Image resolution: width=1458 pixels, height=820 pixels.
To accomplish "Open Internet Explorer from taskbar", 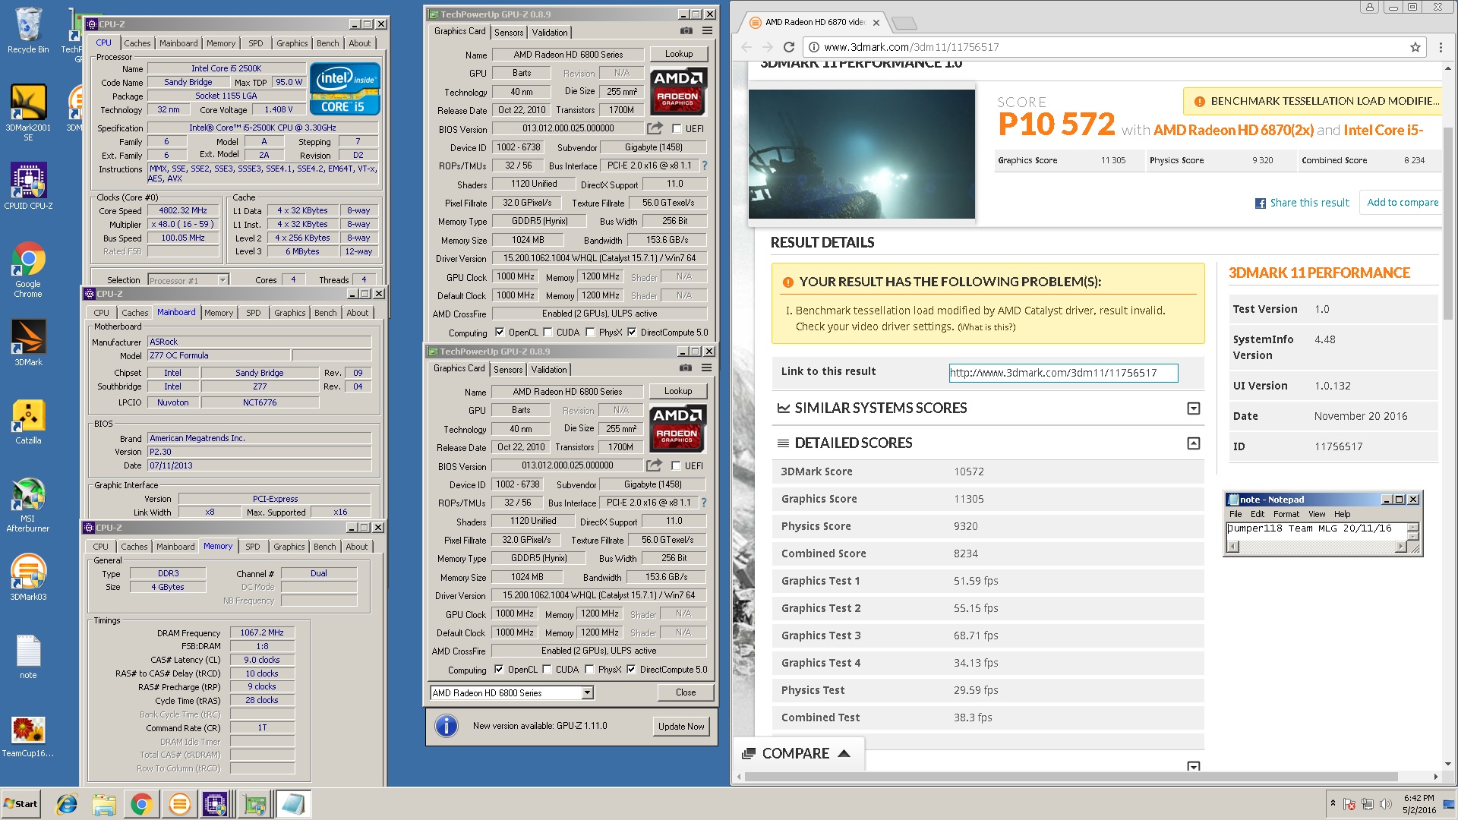I will tap(67, 804).
